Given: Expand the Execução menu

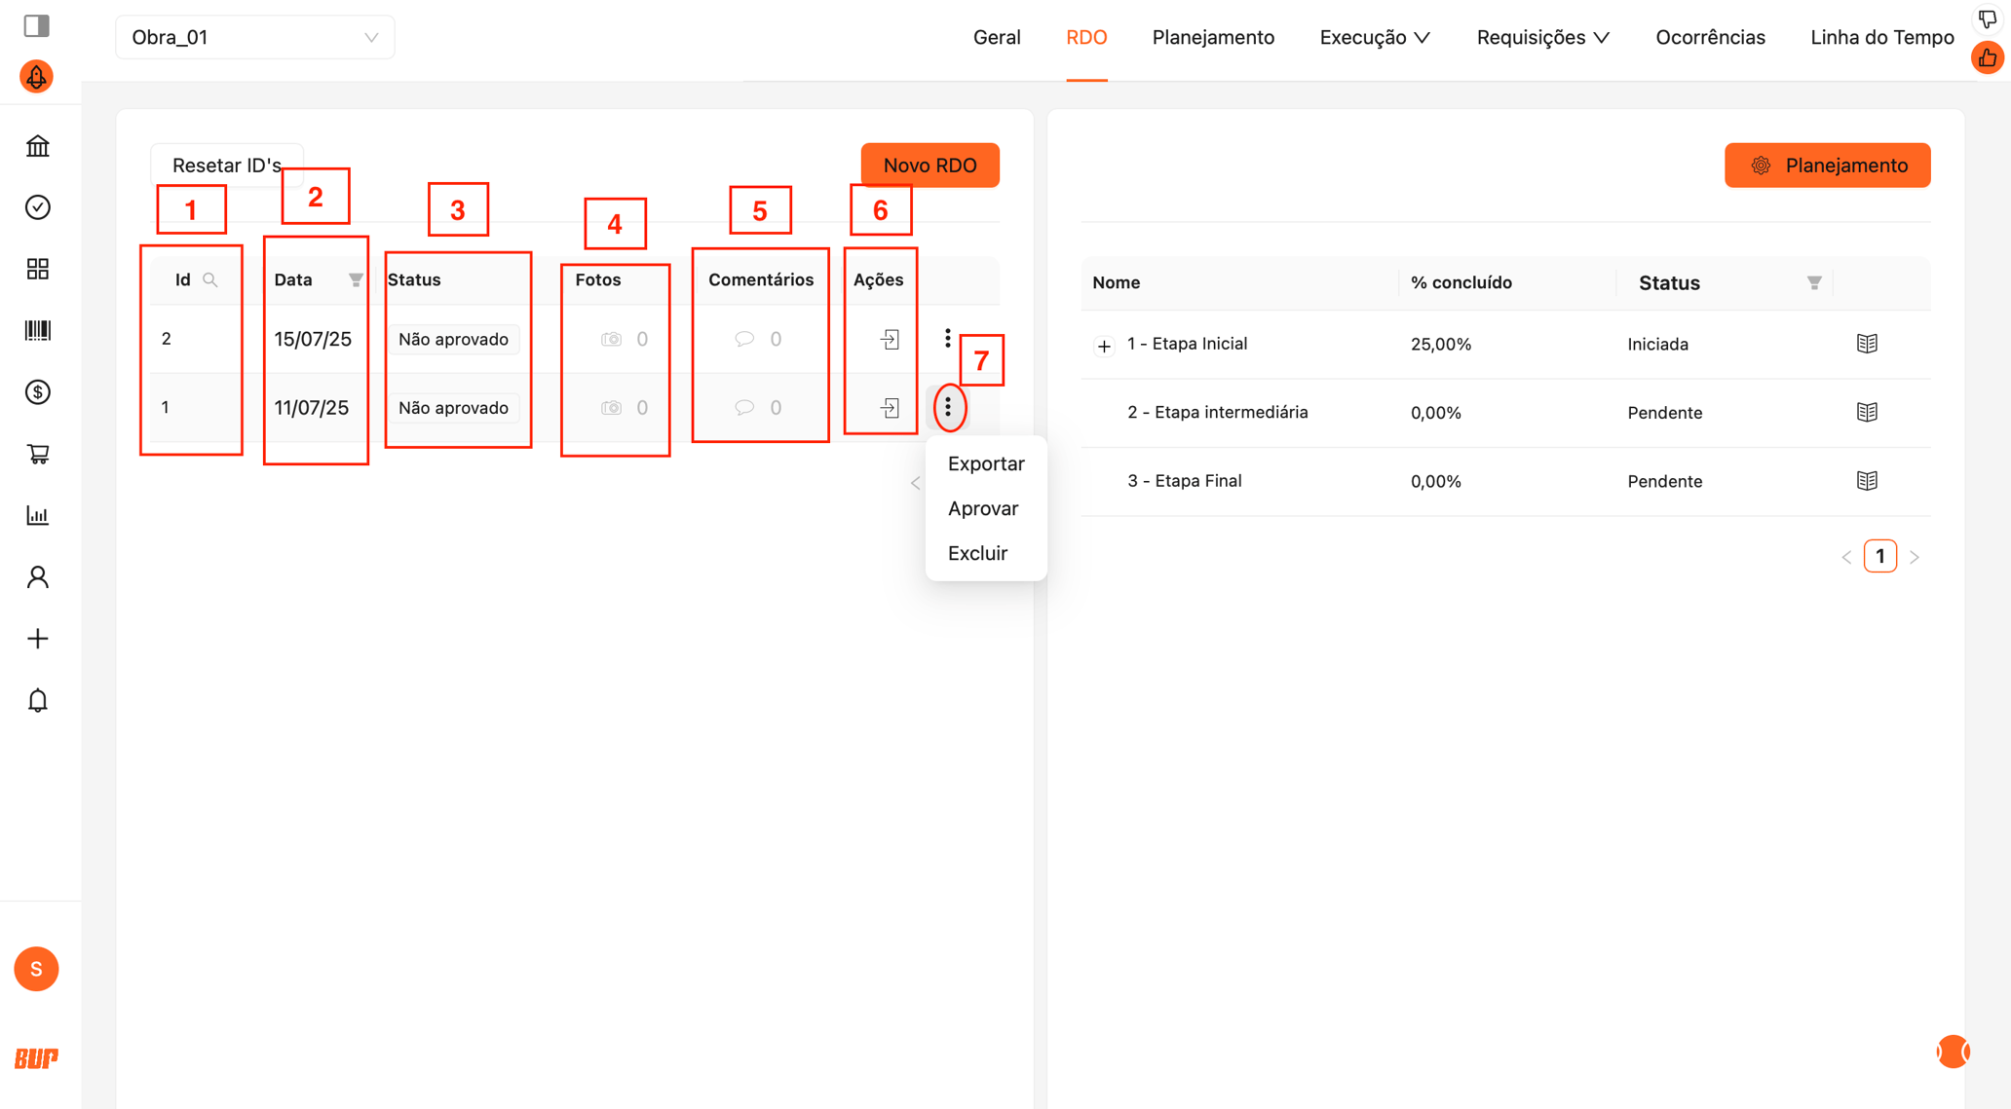Looking at the screenshot, I should point(1374,37).
